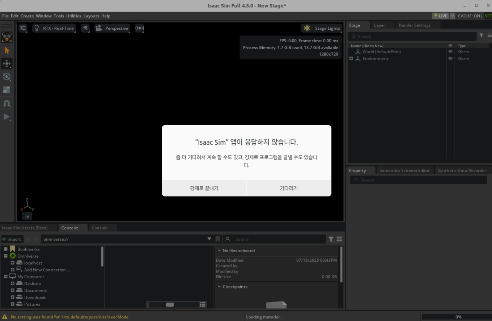The height and width of the screenshot is (321, 492).
Task: Collapse the Checkpoints section
Action: pos(219,287)
